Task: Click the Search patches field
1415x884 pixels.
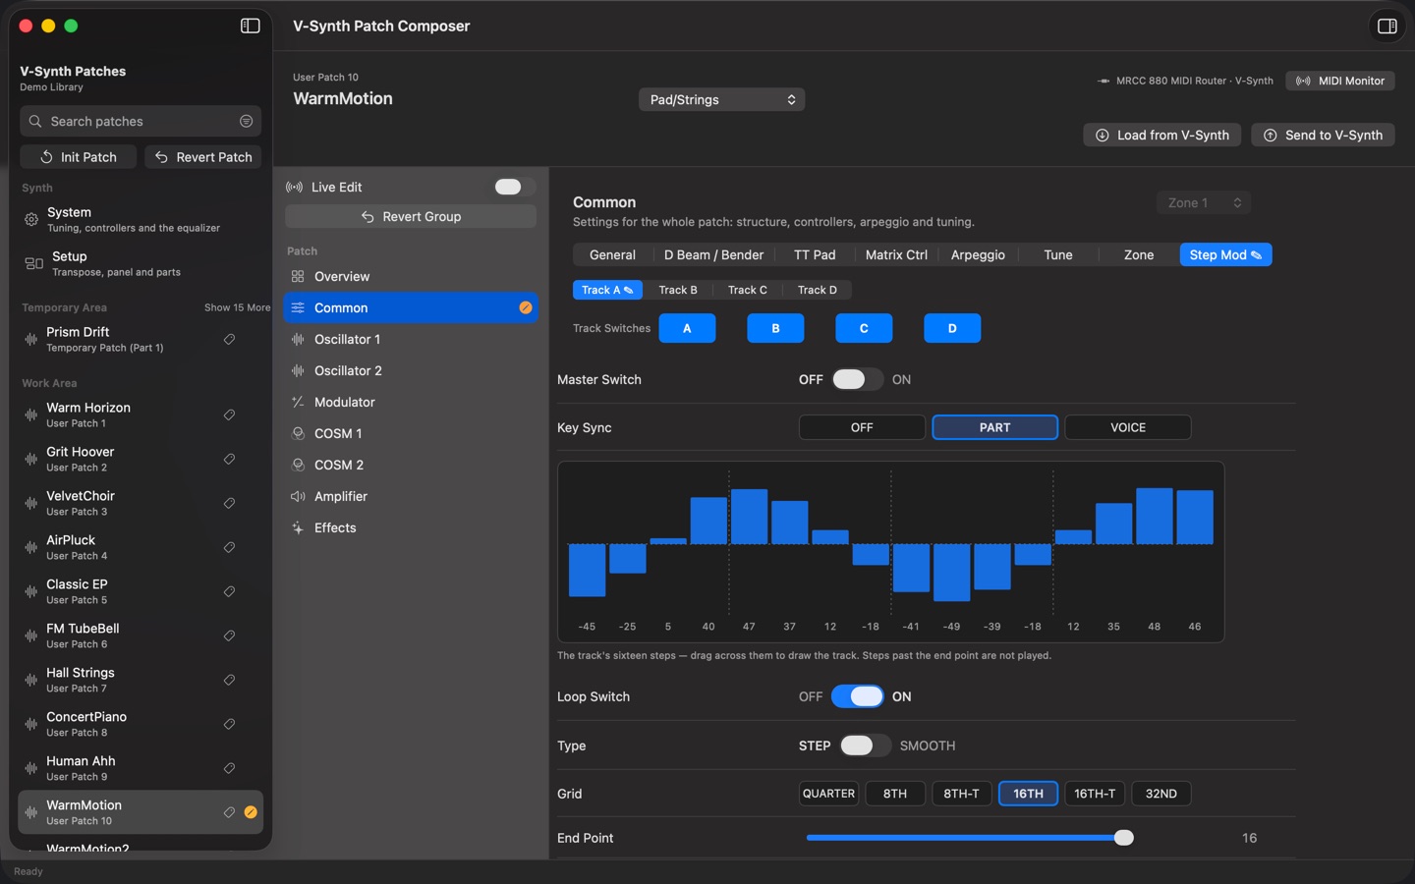Action: 141,121
